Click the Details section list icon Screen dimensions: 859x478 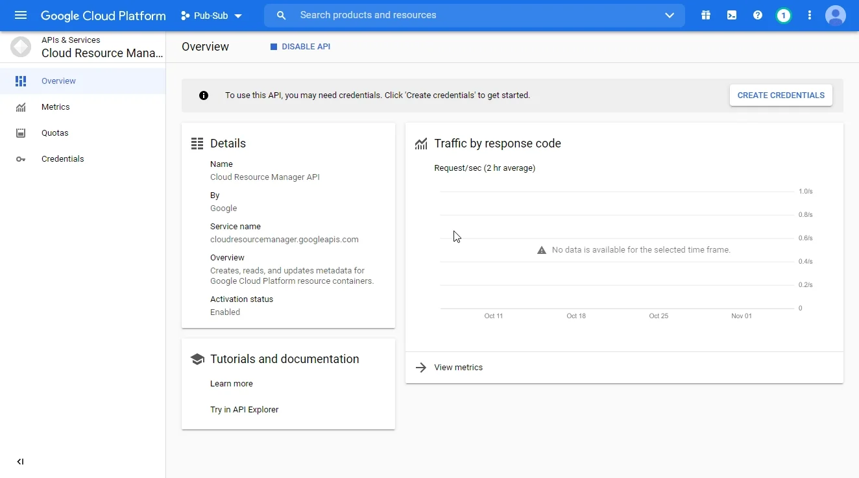197,144
